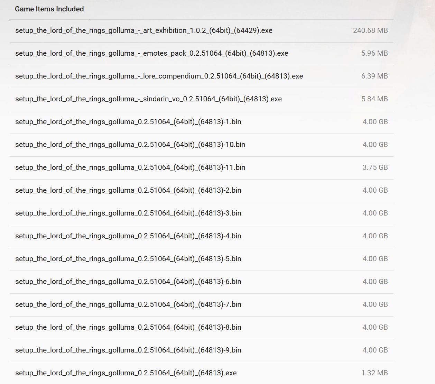Viewport: 435px width, 384px height.
Task: Click the 4.00 GB size for -3.bin
Action: pyautogui.click(x=375, y=213)
